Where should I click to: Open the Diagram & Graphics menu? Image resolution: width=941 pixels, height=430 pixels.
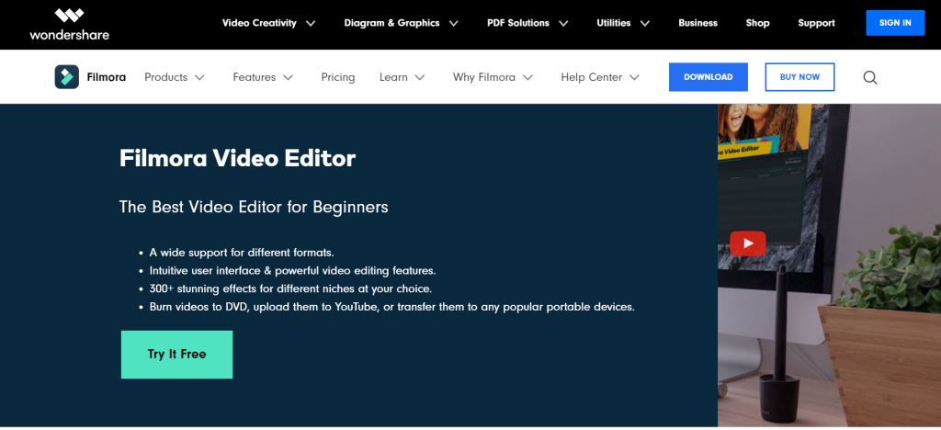[x=391, y=23]
